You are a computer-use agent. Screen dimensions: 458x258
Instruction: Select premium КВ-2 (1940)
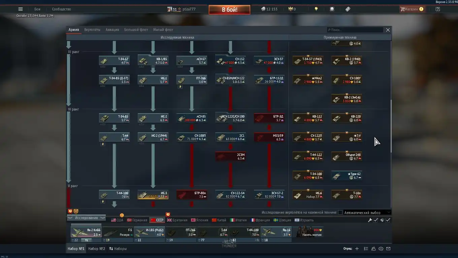[347, 61]
